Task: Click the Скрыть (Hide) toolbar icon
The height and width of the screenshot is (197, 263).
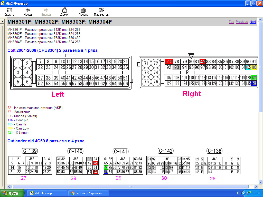Action: click(9, 10)
